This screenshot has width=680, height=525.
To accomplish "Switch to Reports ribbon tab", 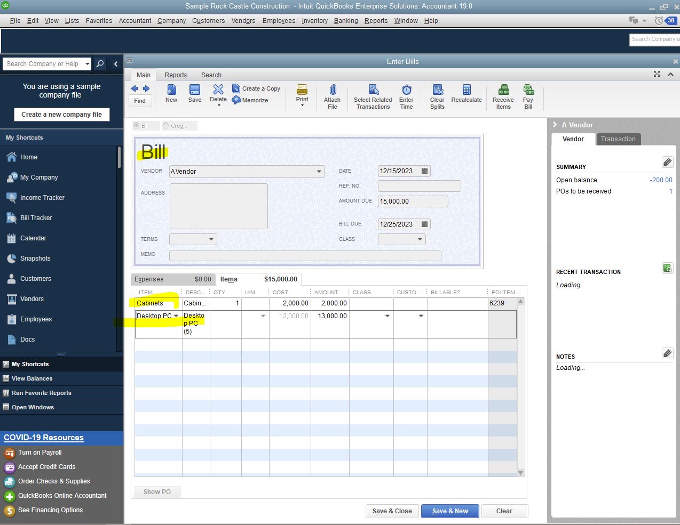I will [x=176, y=75].
